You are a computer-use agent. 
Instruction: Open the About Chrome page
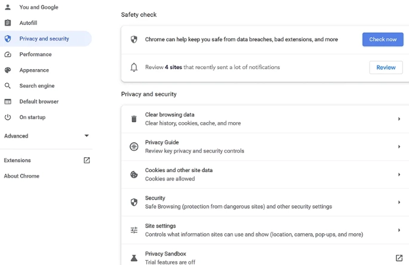[21, 176]
